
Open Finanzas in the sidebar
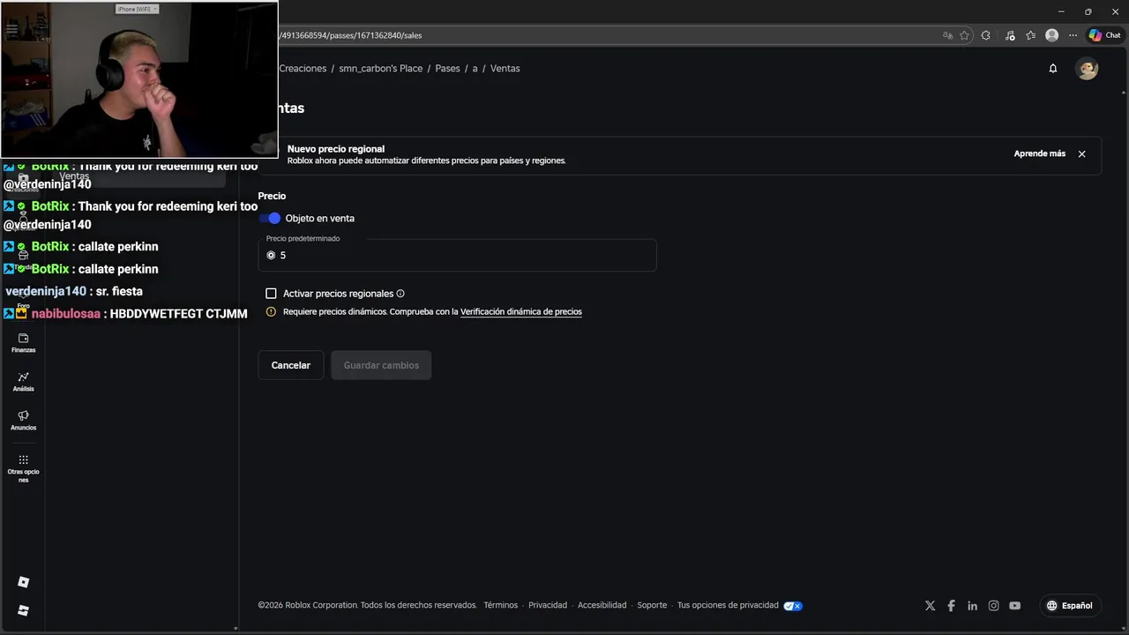click(x=23, y=343)
